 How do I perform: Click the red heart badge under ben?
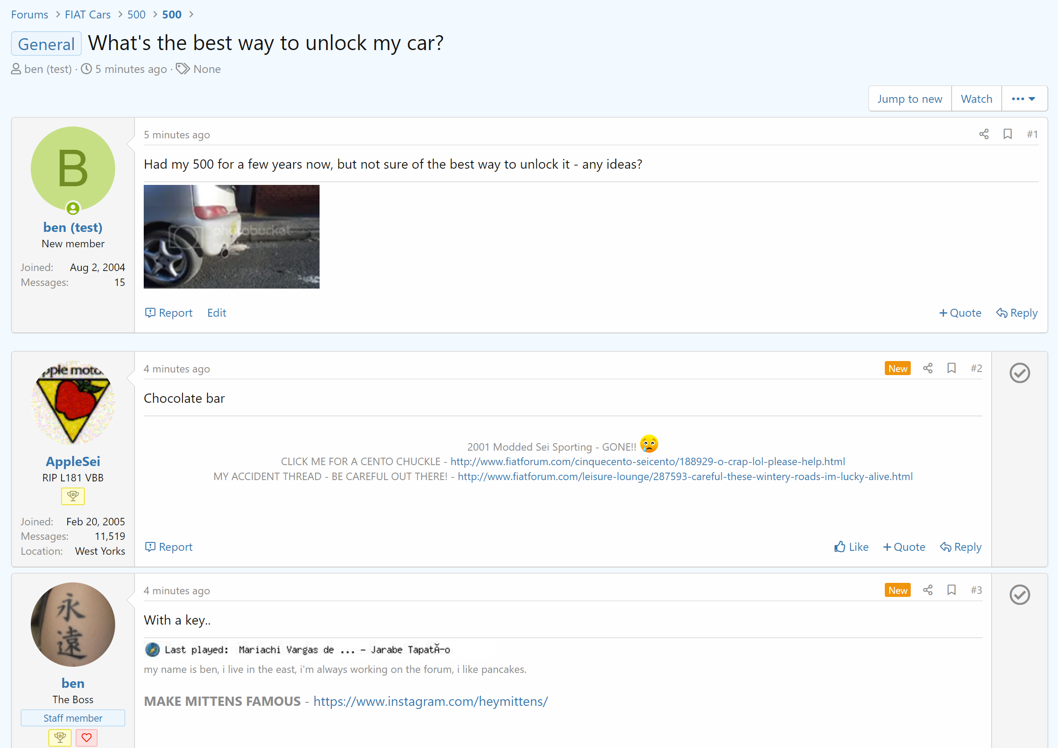tap(86, 737)
